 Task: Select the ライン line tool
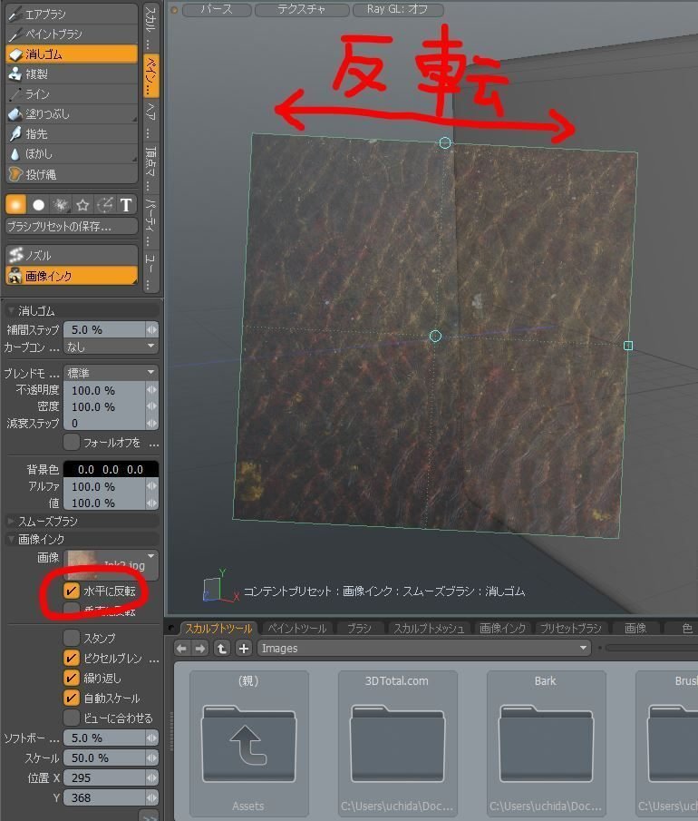point(72,93)
